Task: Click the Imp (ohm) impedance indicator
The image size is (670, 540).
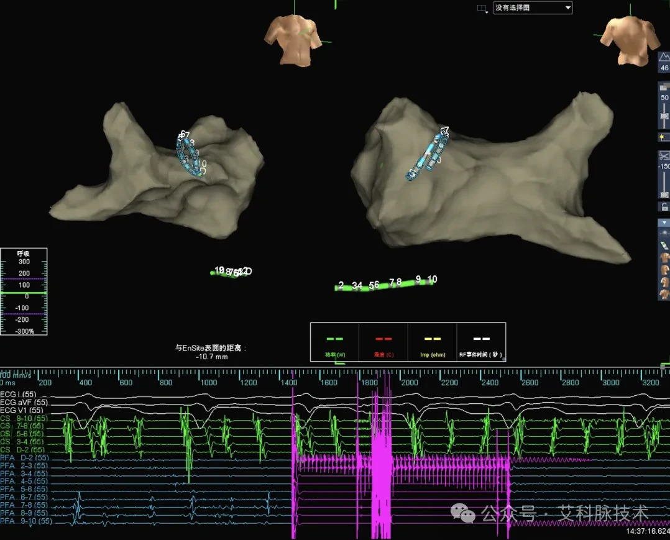Action: click(433, 342)
